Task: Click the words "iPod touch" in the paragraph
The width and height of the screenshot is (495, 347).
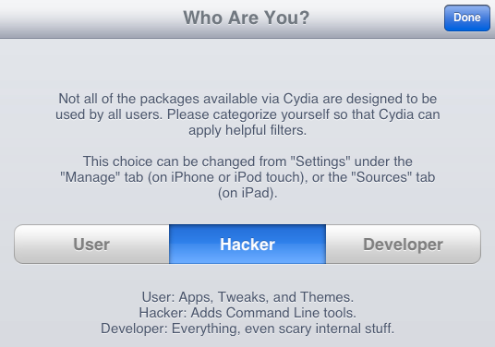Action: click(x=268, y=177)
